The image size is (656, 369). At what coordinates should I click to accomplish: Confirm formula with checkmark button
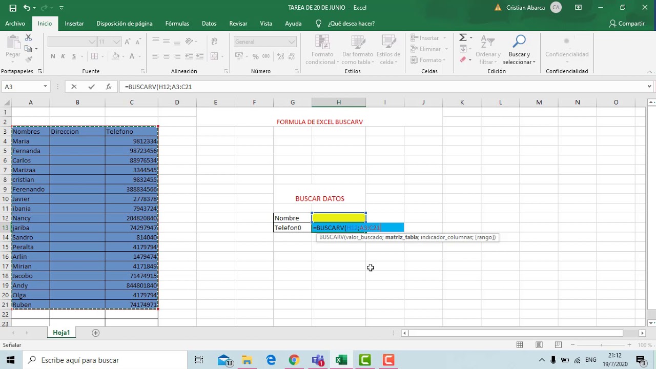click(x=91, y=87)
